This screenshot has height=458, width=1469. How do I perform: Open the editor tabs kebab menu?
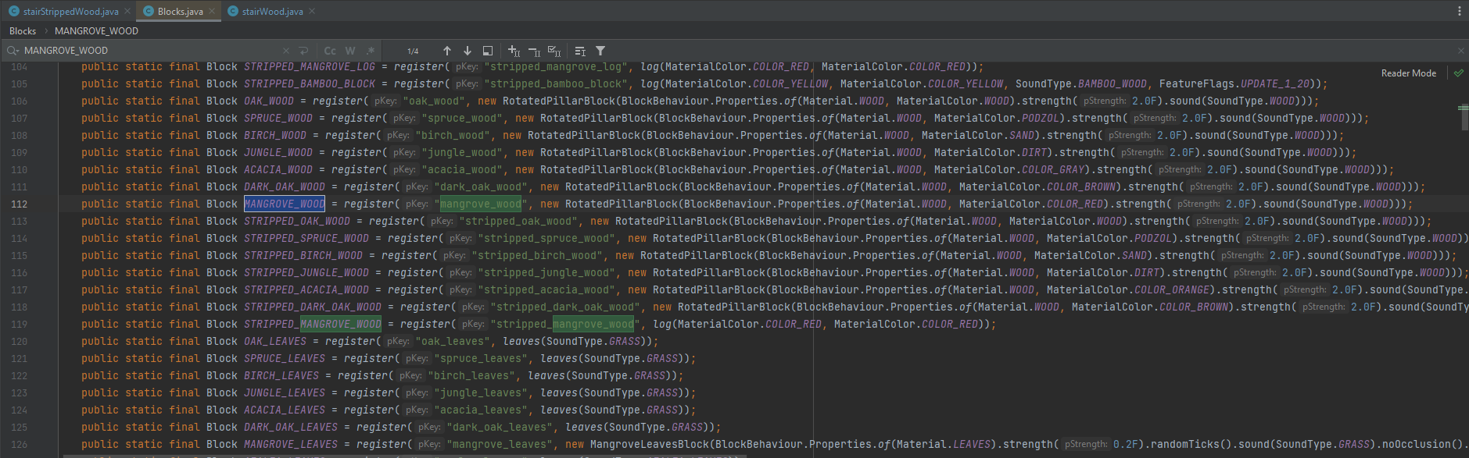1459,11
